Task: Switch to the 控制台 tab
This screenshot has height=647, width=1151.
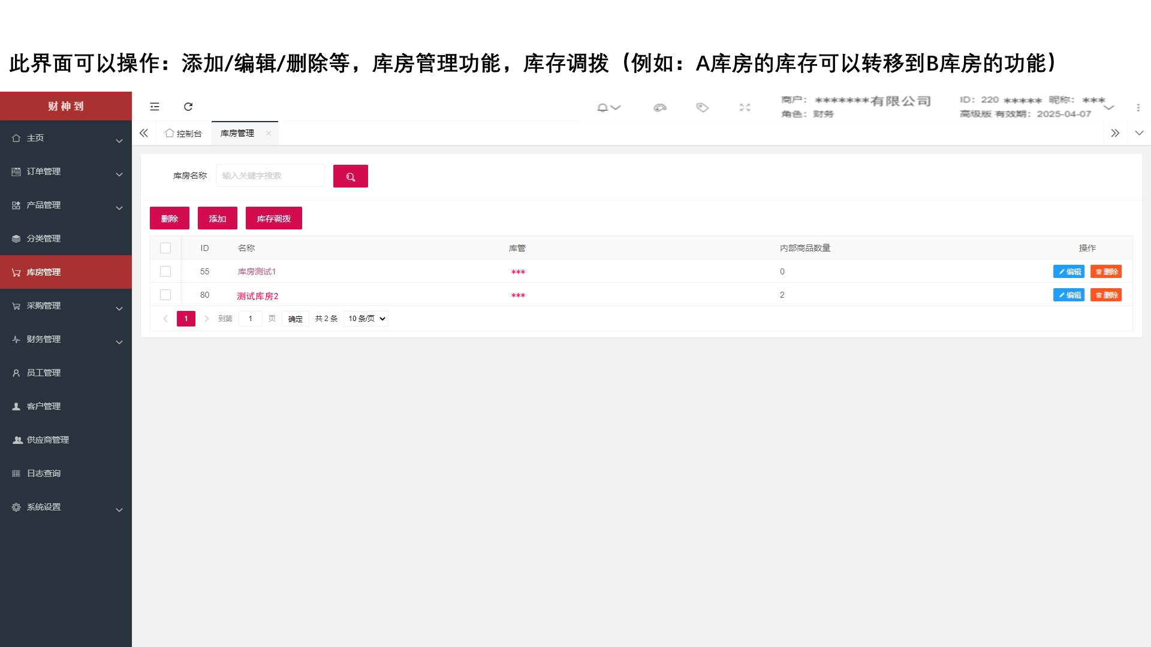Action: point(184,134)
